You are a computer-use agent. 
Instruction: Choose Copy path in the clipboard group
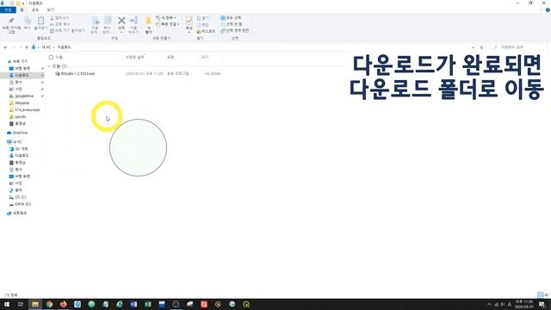(x=60, y=24)
